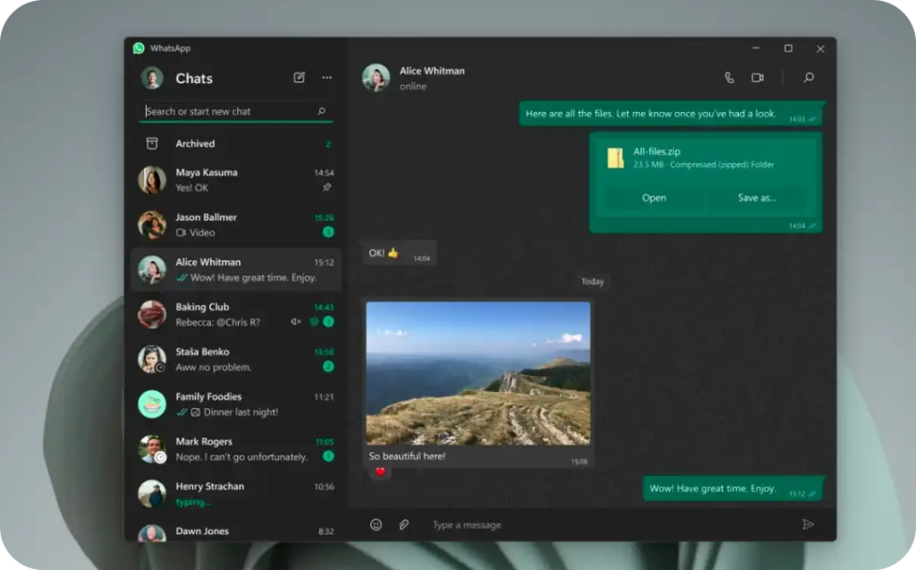The width and height of the screenshot is (916, 570).
Task: Click the new chat compose icon
Action: 299,78
